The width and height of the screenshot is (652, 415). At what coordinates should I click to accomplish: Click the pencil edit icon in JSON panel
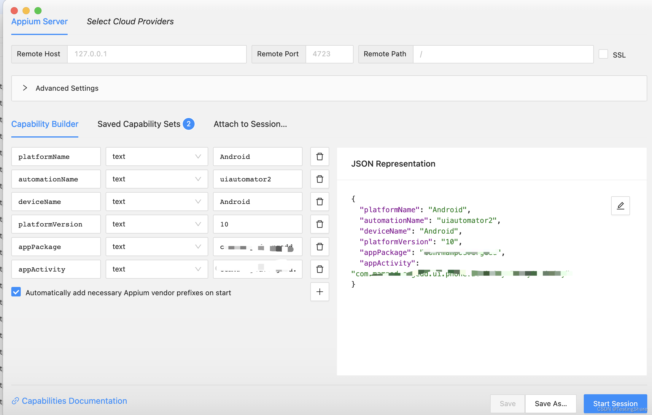tap(620, 205)
